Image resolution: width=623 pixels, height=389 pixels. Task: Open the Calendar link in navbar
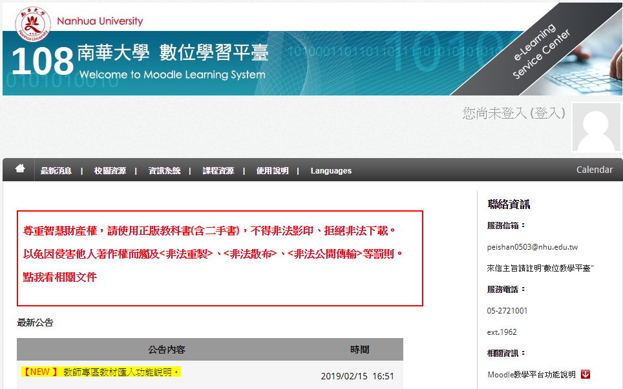tap(595, 170)
